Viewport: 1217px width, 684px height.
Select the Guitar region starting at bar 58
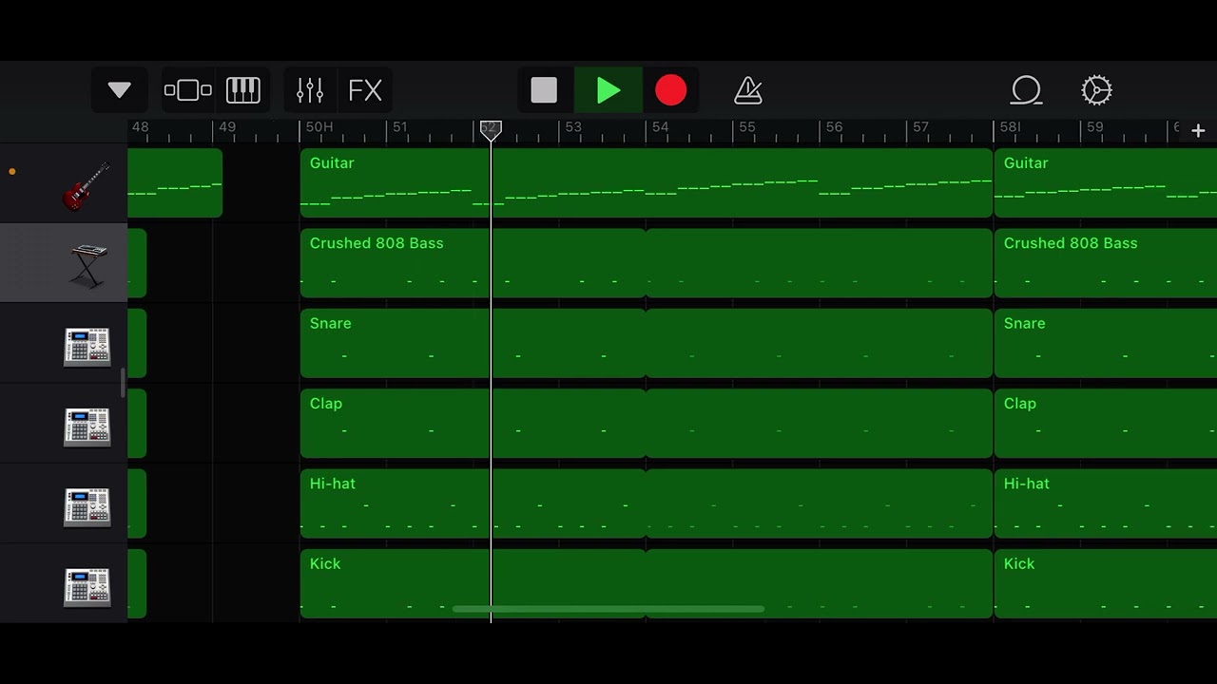[1105, 183]
